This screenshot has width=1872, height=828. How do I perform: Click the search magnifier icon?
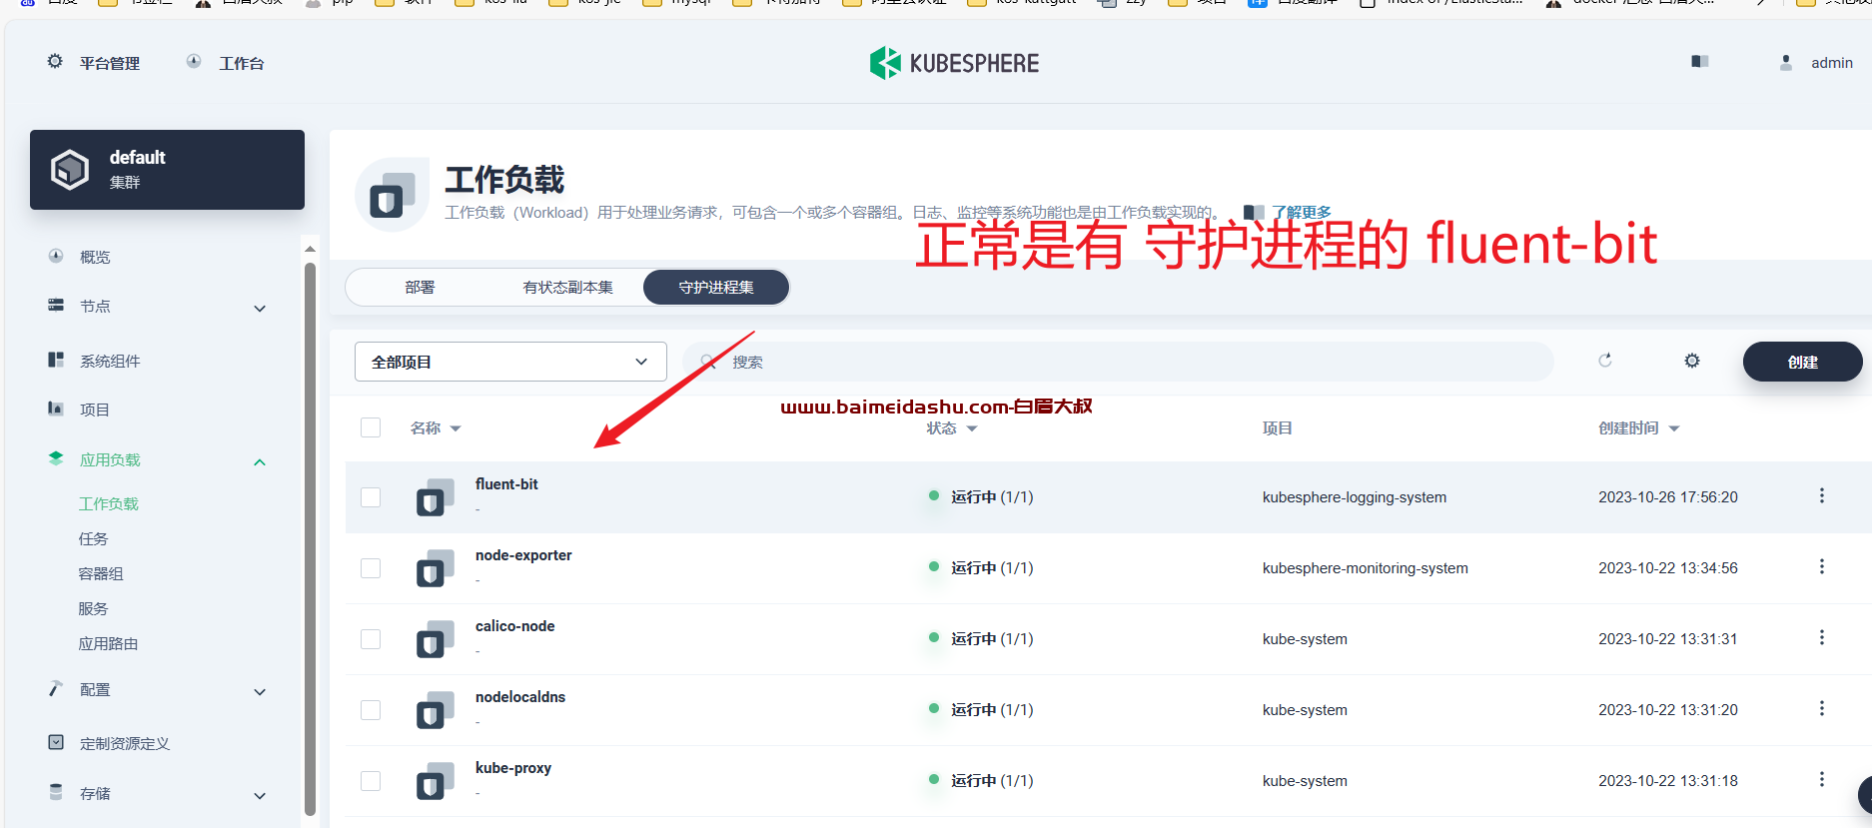coord(708,362)
